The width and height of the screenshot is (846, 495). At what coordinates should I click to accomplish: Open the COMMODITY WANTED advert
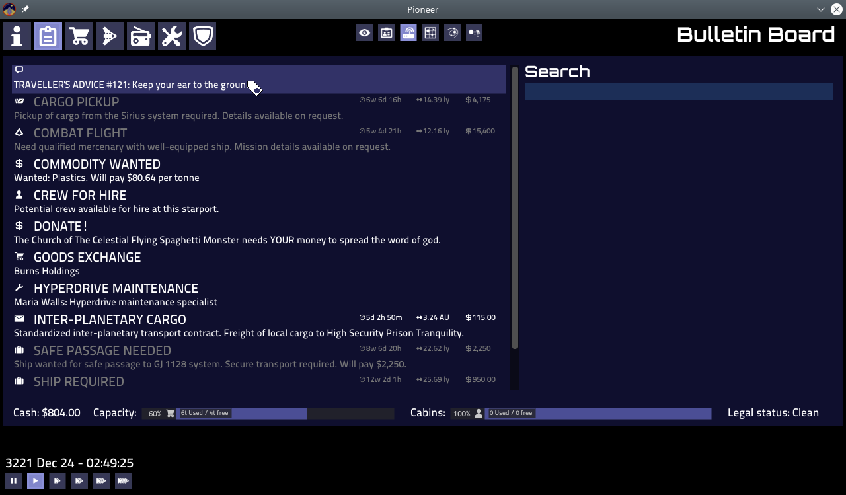tap(259, 171)
